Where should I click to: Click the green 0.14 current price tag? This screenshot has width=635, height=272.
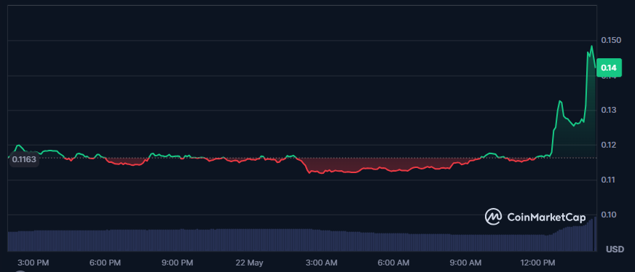[609, 68]
